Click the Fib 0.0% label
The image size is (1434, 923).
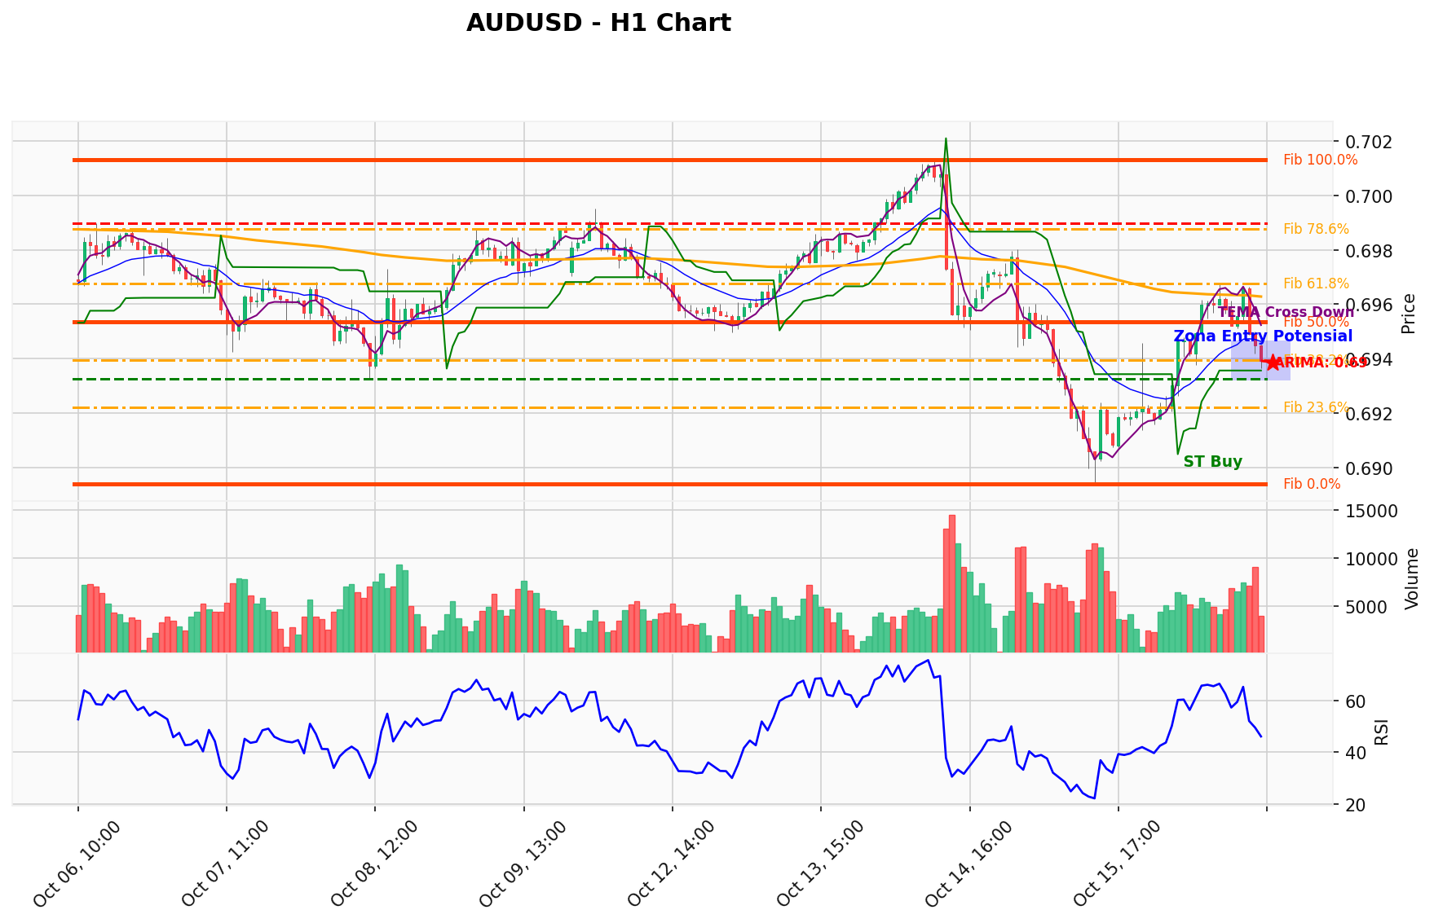click(1312, 484)
